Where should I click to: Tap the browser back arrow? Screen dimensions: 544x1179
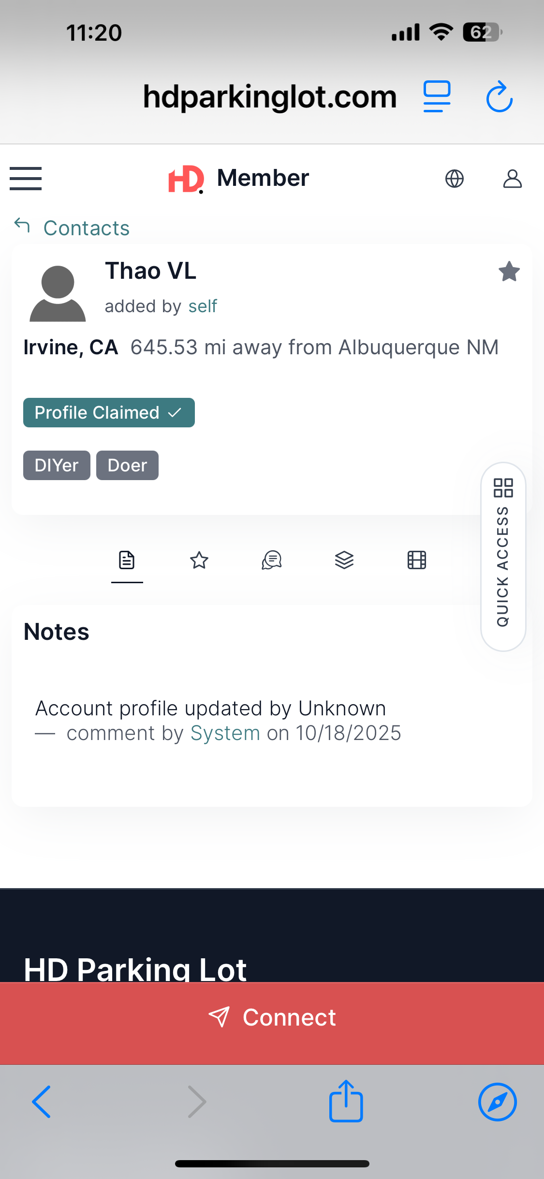pos(42,1102)
